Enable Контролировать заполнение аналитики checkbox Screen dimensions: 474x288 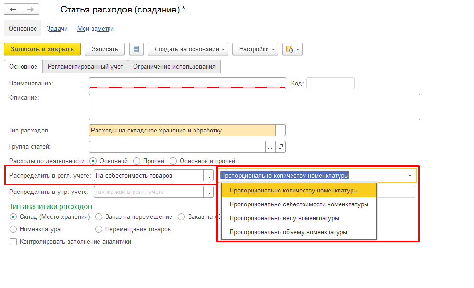point(13,242)
